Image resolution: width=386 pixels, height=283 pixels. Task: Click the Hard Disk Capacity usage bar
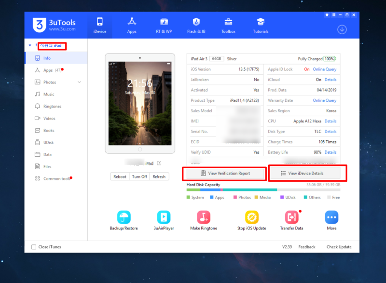coord(263,190)
